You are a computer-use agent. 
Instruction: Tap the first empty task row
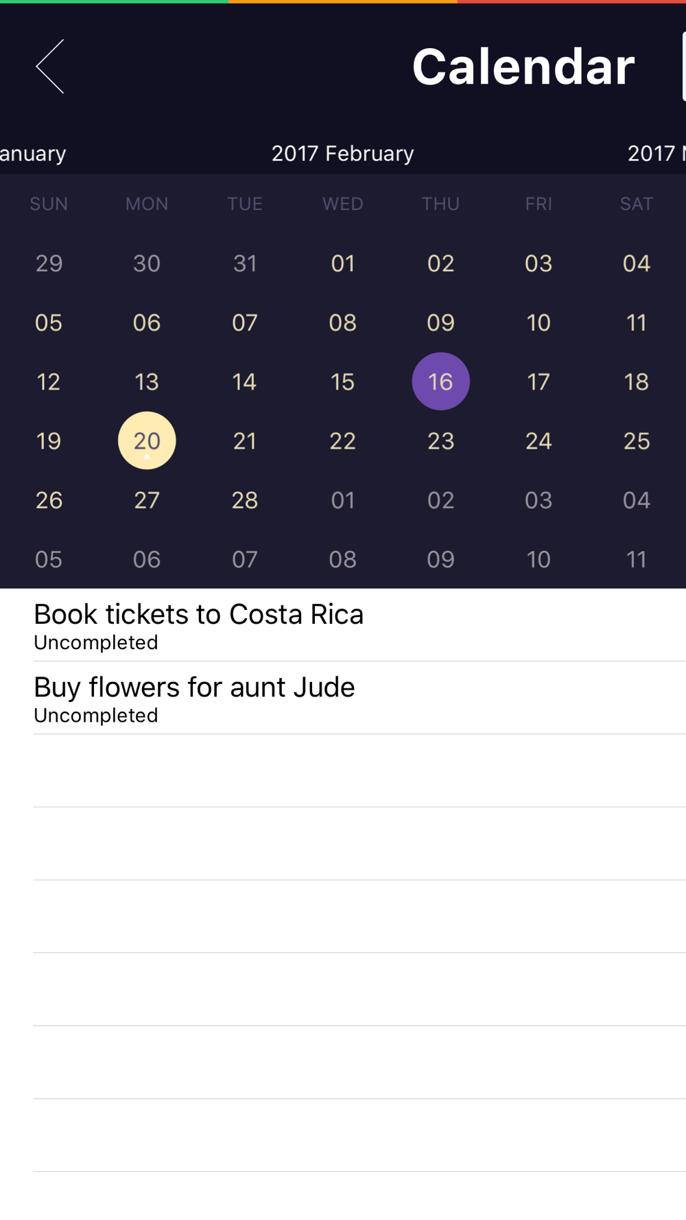[359, 771]
